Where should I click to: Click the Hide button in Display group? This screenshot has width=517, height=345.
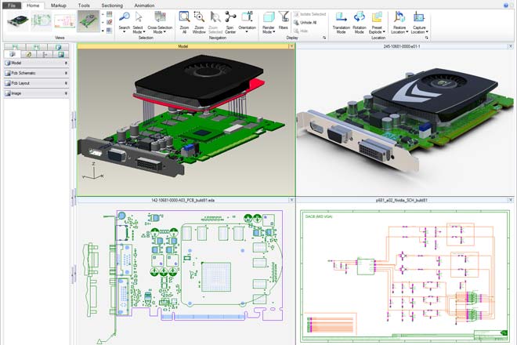coord(300,31)
